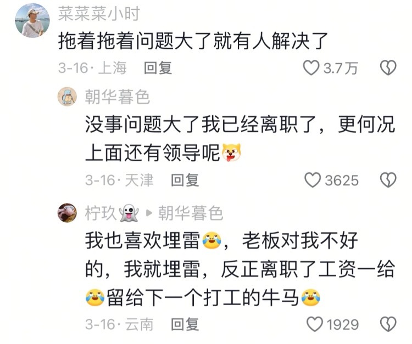
Task: Open 朝华暮色's turtle avatar
Action: point(67,97)
